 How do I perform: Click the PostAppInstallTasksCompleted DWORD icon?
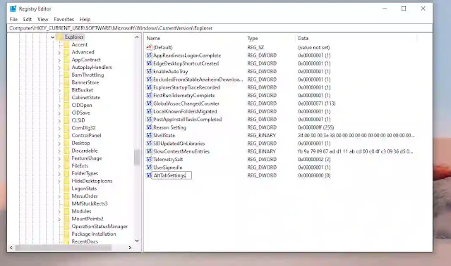(149, 120)
